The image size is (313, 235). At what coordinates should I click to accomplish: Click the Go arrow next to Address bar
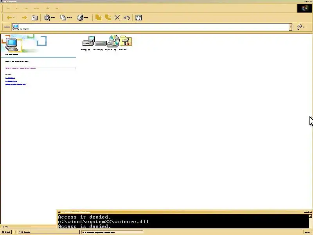tap(300, 27)
